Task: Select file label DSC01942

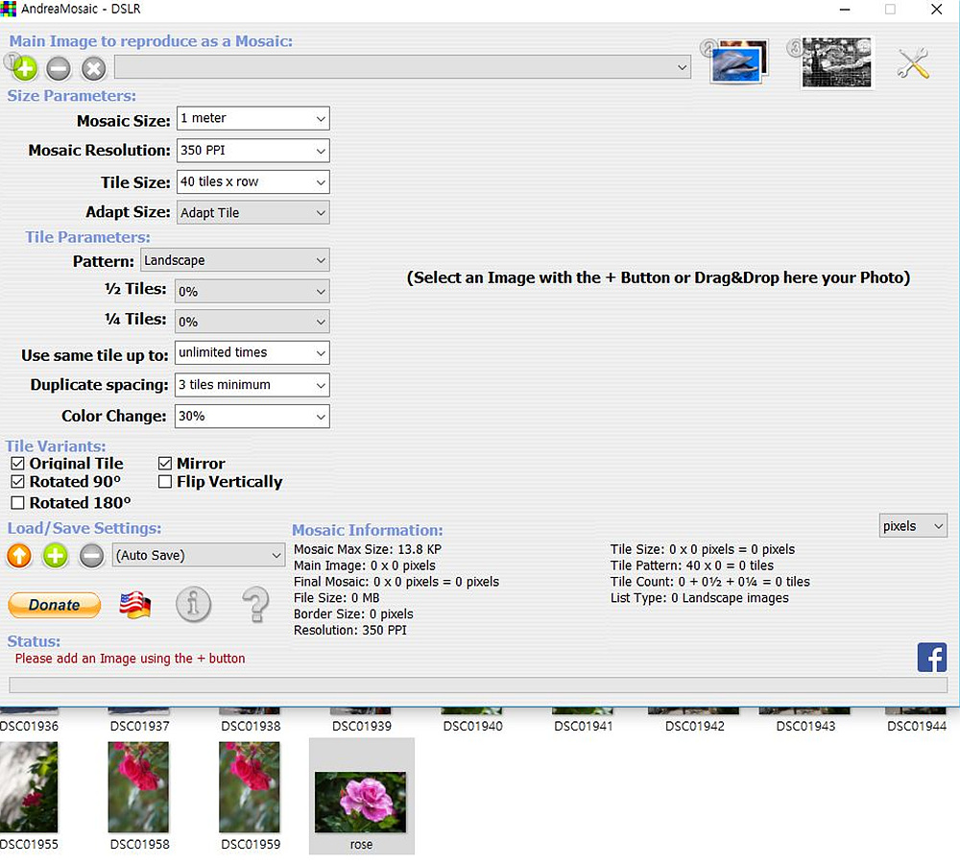Action: [694, 726]
